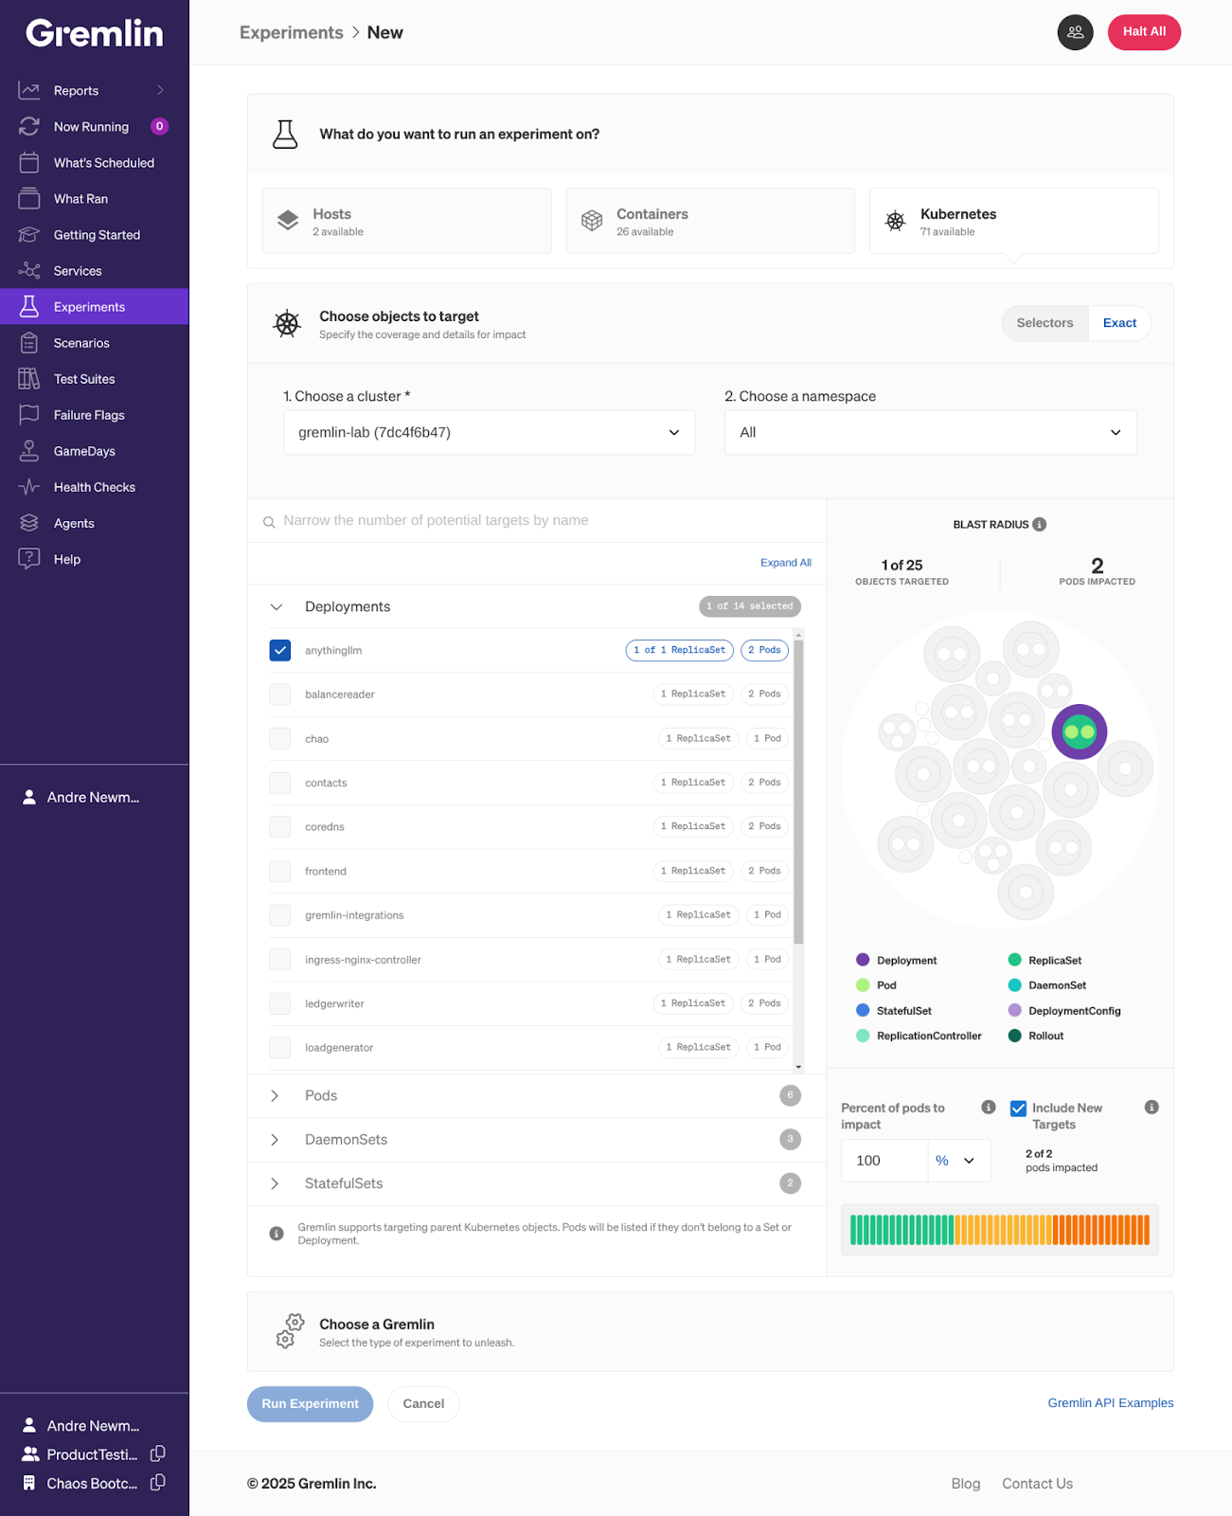
Task: Select the Containers target tab
Action: click(x=710, y=221)
